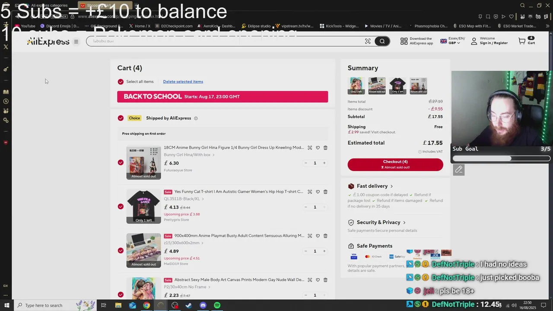Uncheck the Bunny Girl figure item
The width and height of the screenshot is (553, 311).
tap(121, 162)
